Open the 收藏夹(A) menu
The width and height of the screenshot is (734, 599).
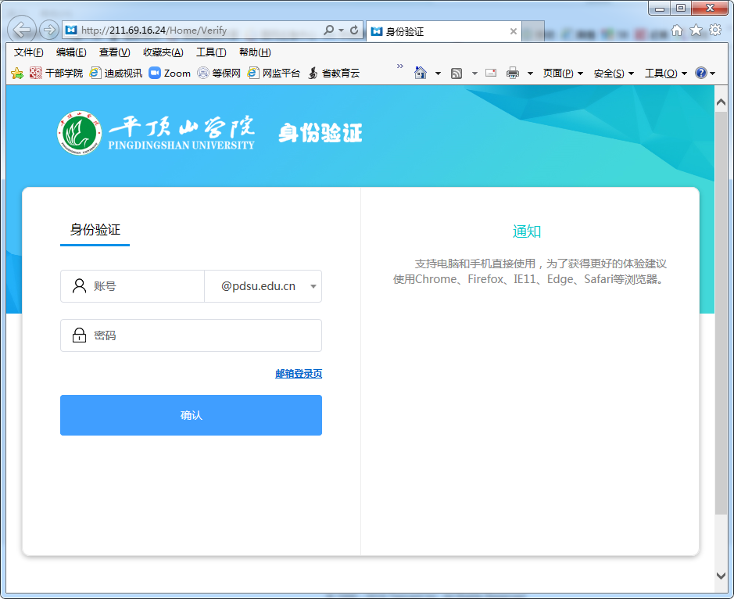163,52
